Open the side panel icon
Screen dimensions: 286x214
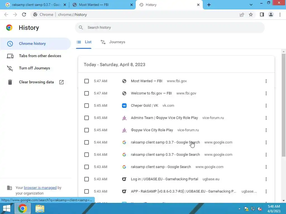[262, 14]
